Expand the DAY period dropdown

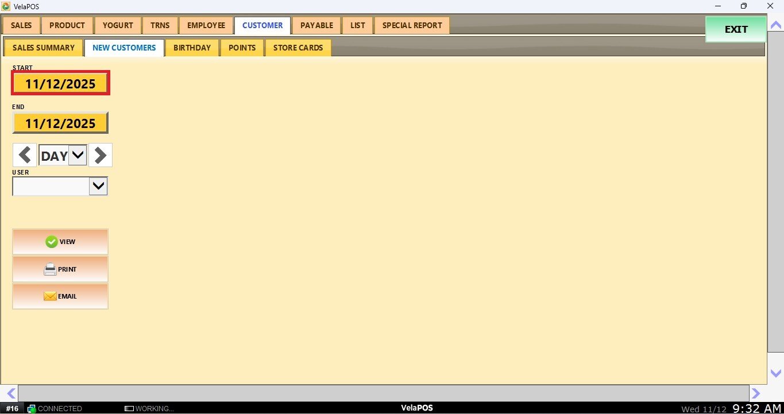[x=78, y=155]
